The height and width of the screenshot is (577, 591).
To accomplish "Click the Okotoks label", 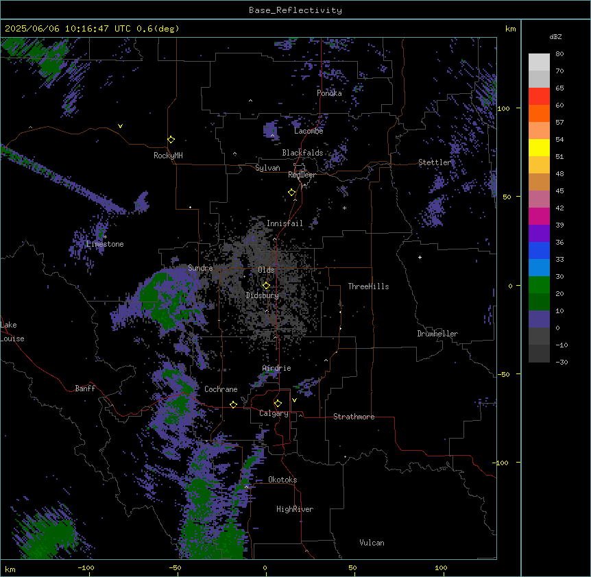I will pos(282,480).
